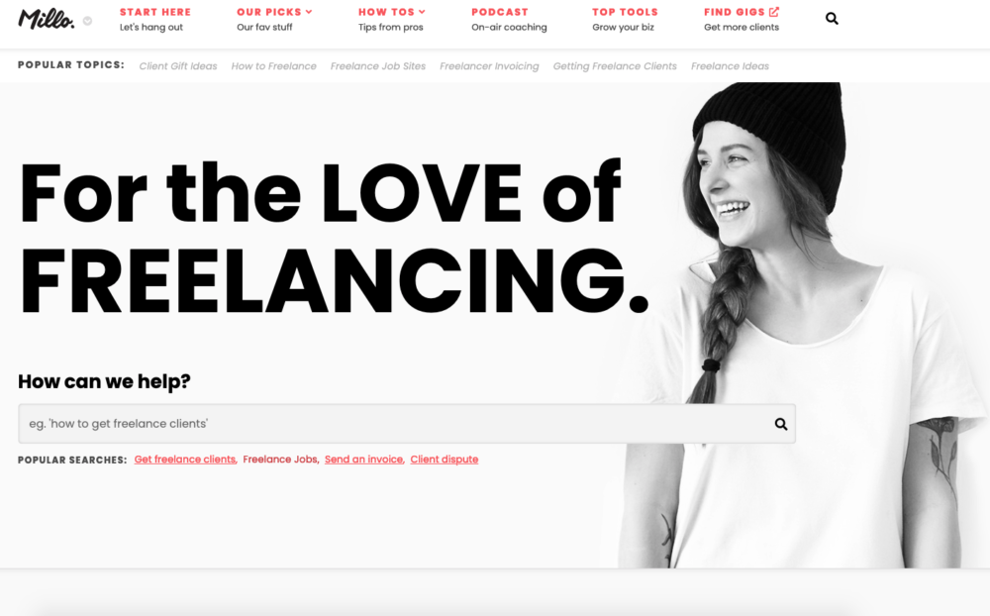990x616 pixels.
Task: Click 'Send an invoice' popular search
Action: tap(363, 460)
